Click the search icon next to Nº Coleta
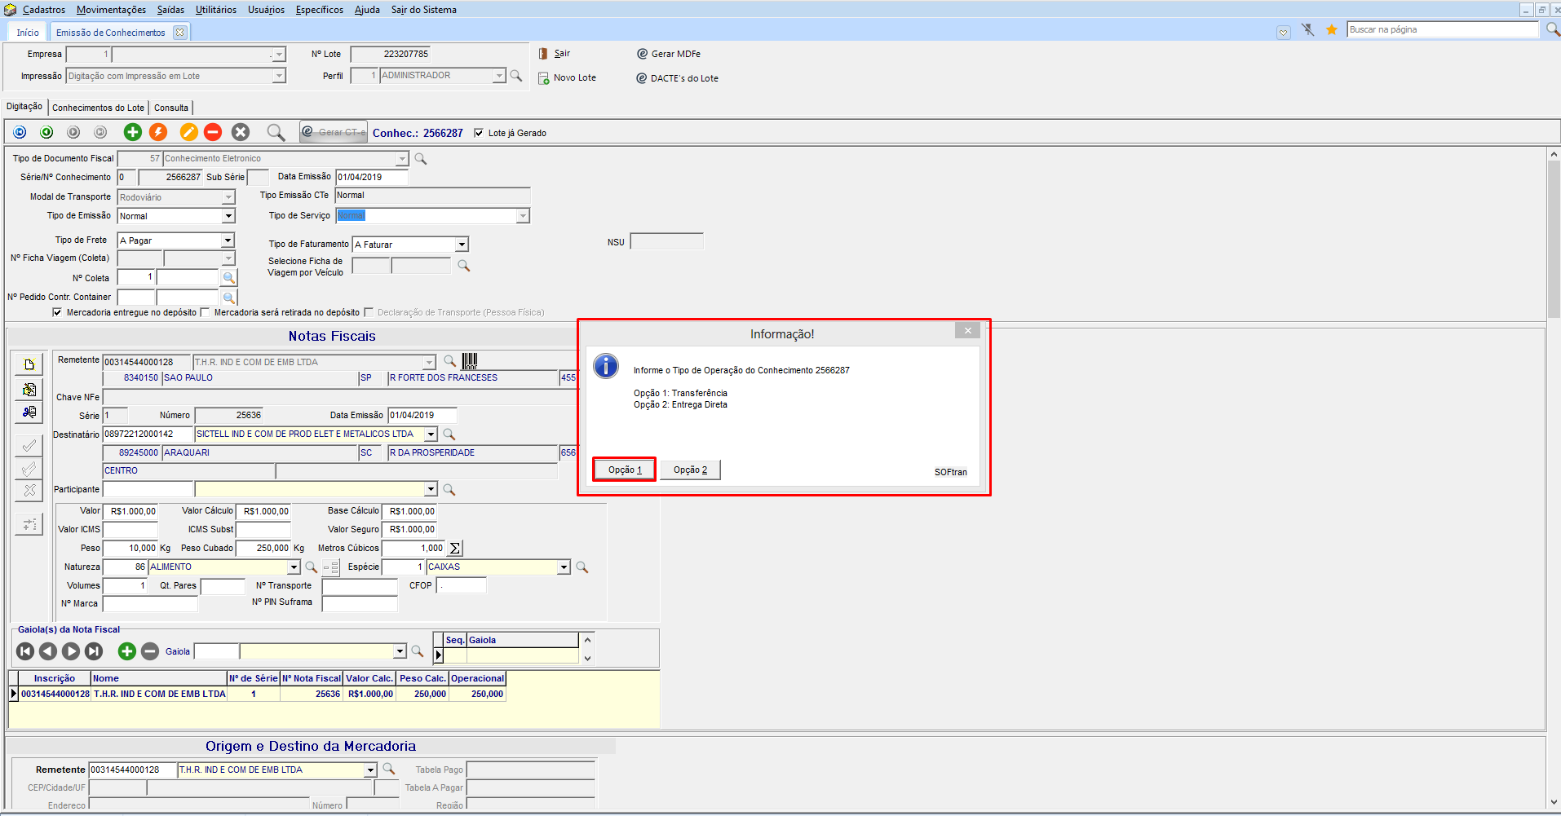Screen dimensions: 1561x816 coord(229,278)
